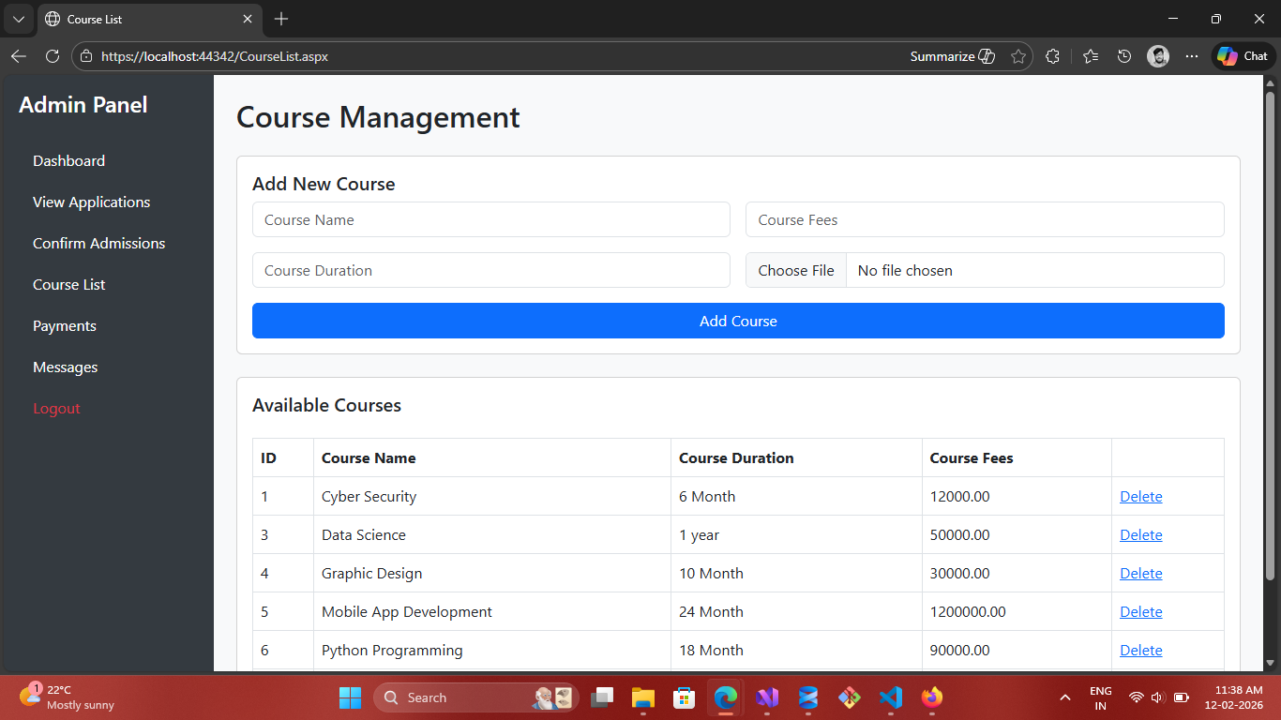Open browser history icon
This screenshot has height=720, width=1281.
[x=1124, y=56]
